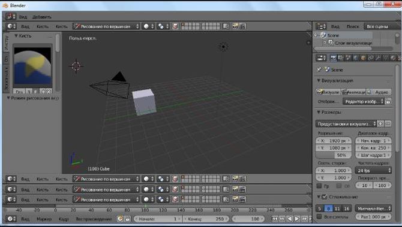Screen dimensions: 402x227
Task: Add a render preset with the plus icon
Action: pyautogui.click(x=380, y=124)
